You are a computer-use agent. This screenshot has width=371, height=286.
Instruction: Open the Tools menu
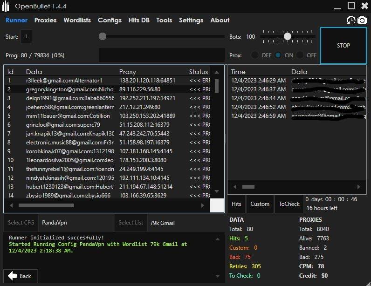point(164,20)
